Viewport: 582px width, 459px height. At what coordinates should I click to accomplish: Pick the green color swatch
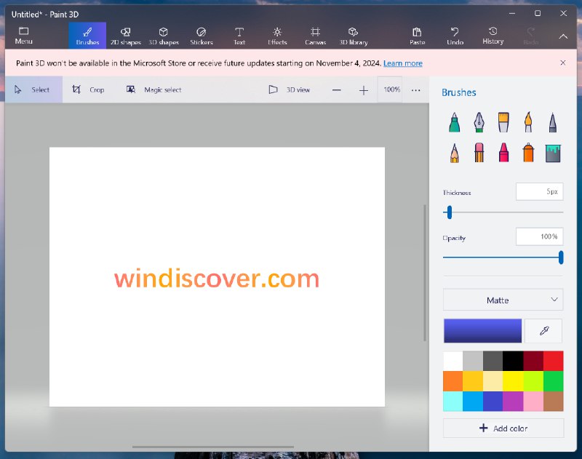554,380
